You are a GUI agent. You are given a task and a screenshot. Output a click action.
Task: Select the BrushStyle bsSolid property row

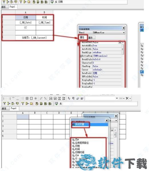(101, 60)
